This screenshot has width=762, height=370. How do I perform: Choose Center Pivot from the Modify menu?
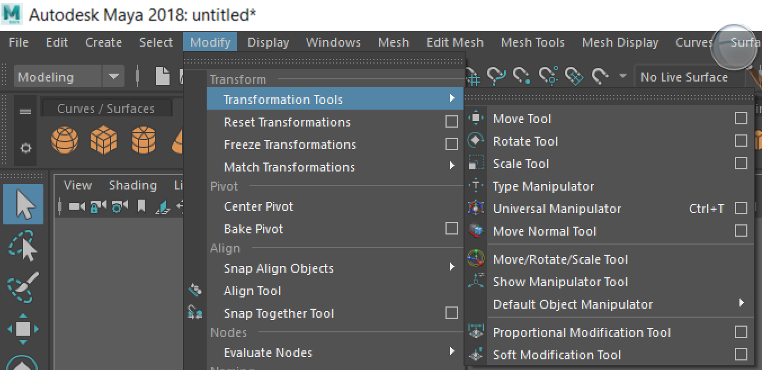[x=259, y=206]
